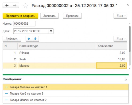Select row number 1 cell

pos(10,53)
